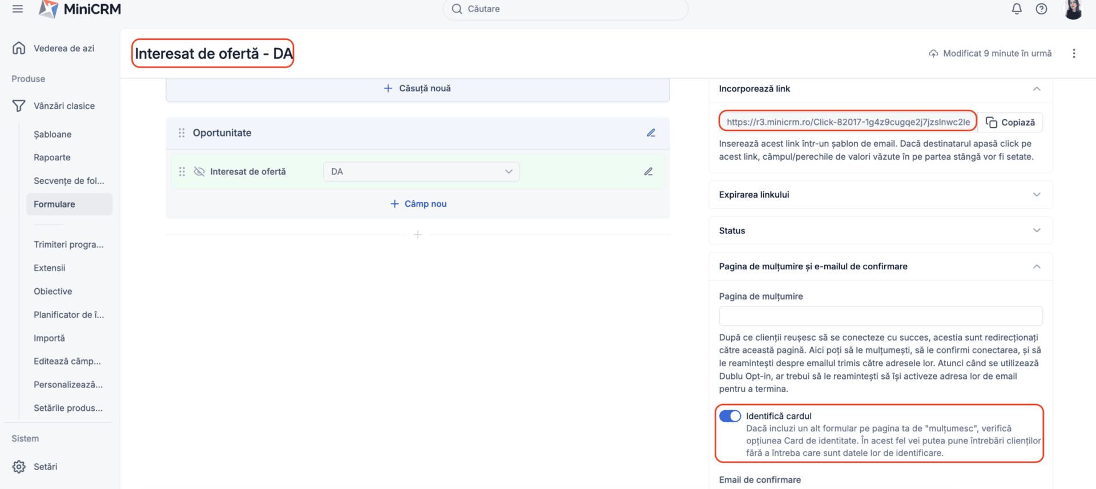
Task: Open the DA value dropdown
Action: tap(421, 172)
